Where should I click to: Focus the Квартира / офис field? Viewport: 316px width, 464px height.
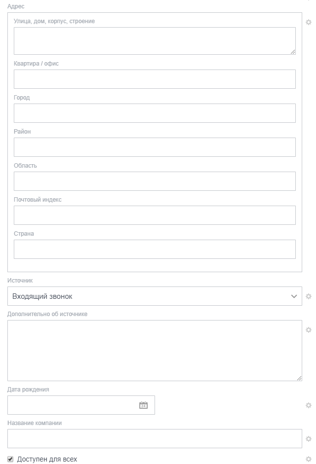coord(155,79)
